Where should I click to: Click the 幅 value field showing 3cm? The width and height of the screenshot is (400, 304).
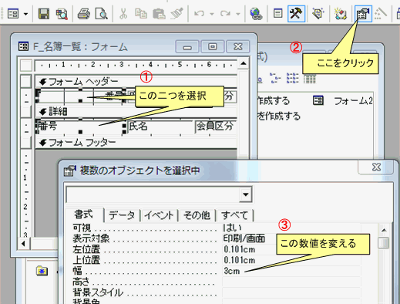click(x=291, y=271)
